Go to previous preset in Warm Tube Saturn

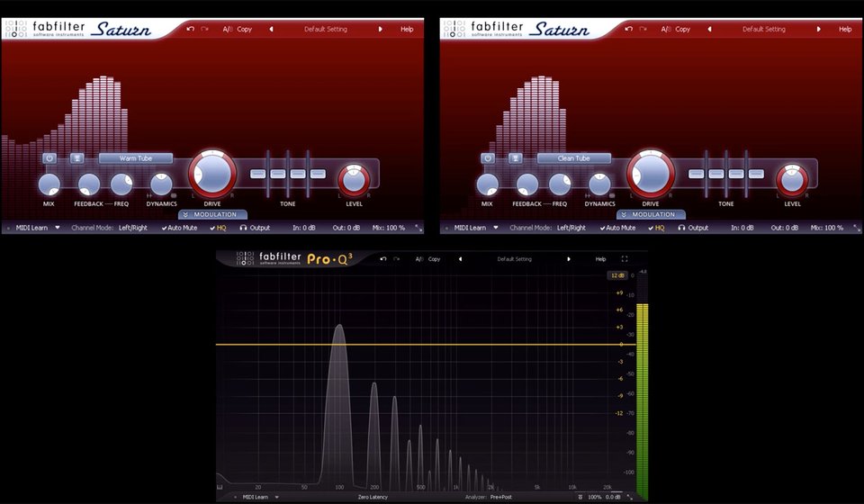(271, 29)
